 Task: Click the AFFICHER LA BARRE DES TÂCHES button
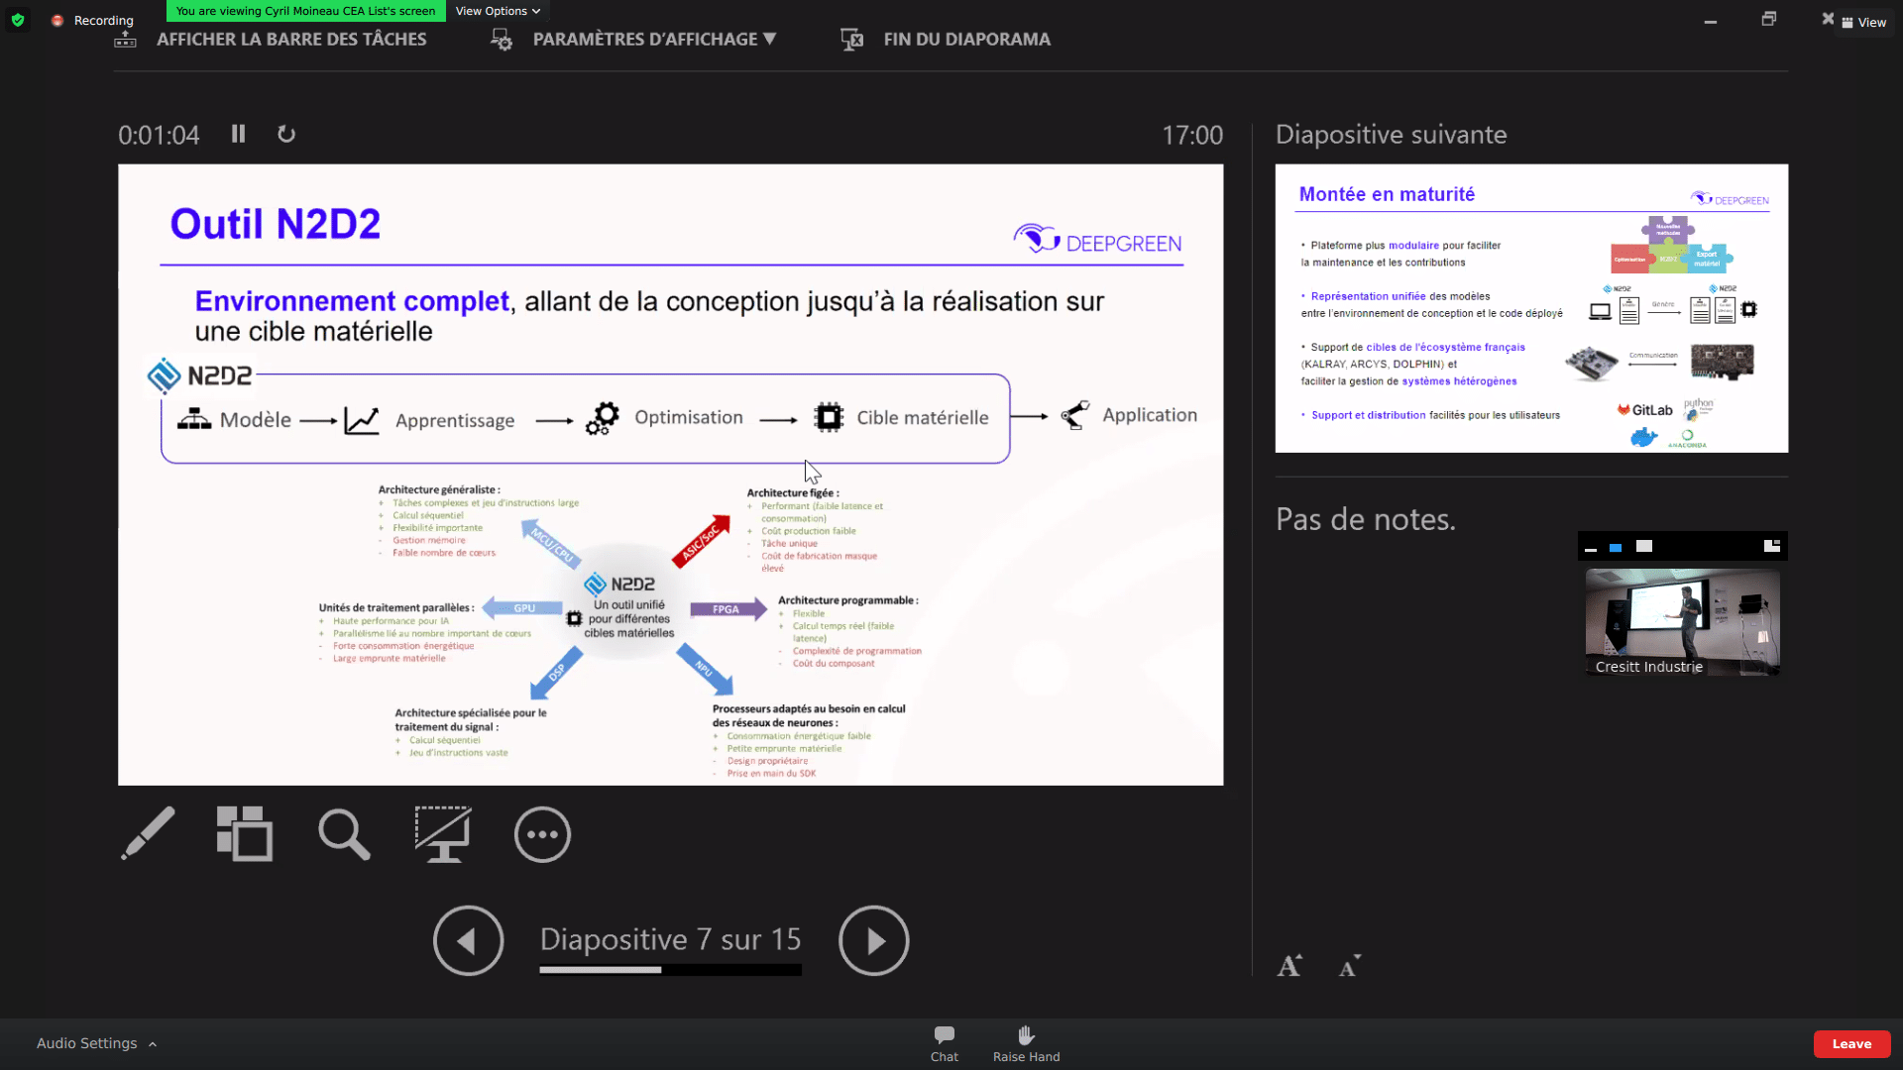[291, 40]
